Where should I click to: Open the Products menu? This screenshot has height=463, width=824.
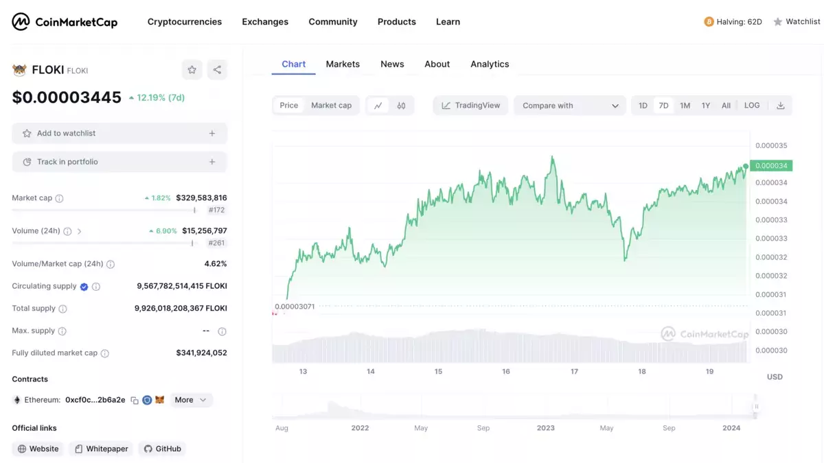tap(397, 22)
